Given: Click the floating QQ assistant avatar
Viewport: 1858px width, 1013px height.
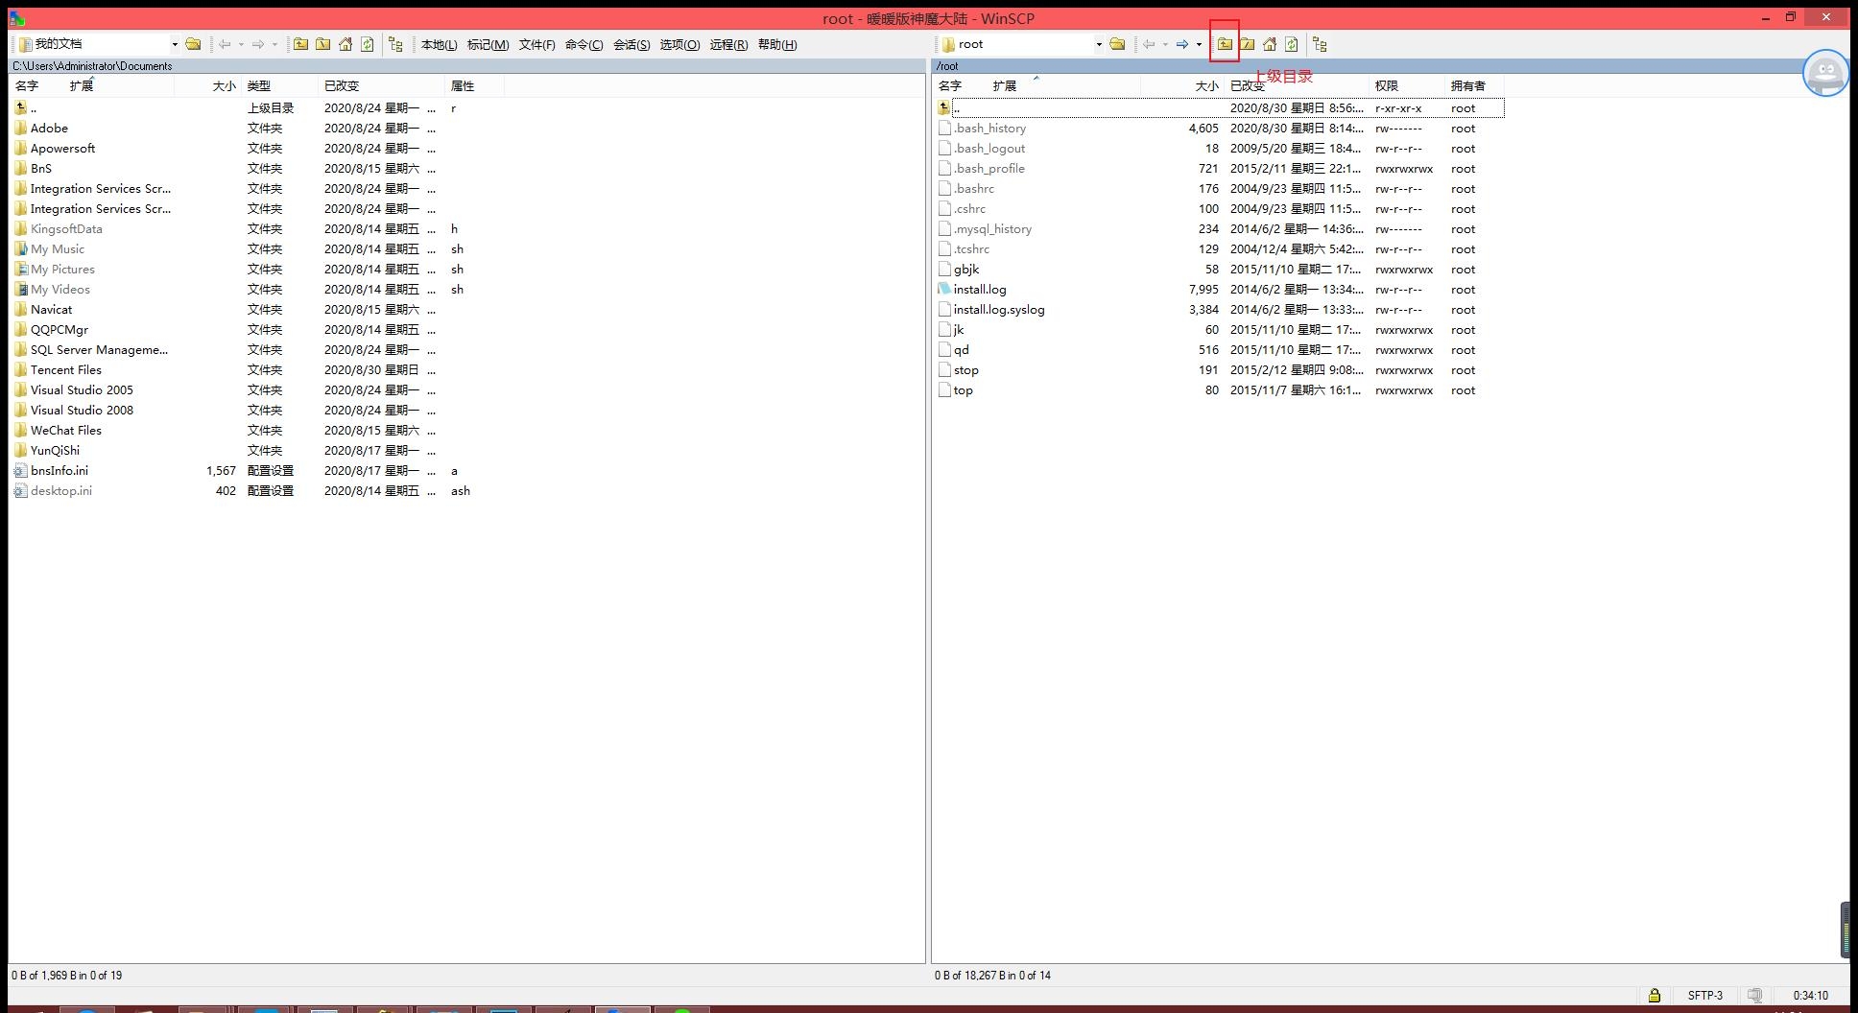Looking at the screenshot, I should tap(1825, 72).
